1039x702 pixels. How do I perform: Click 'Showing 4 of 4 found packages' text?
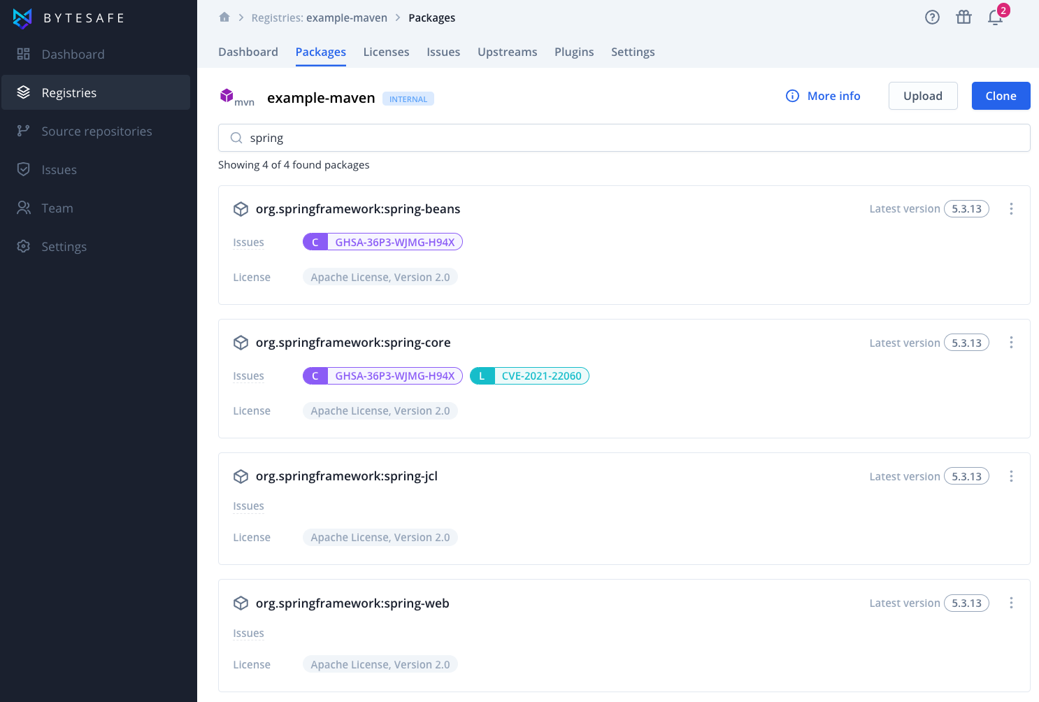coord(294,165)
